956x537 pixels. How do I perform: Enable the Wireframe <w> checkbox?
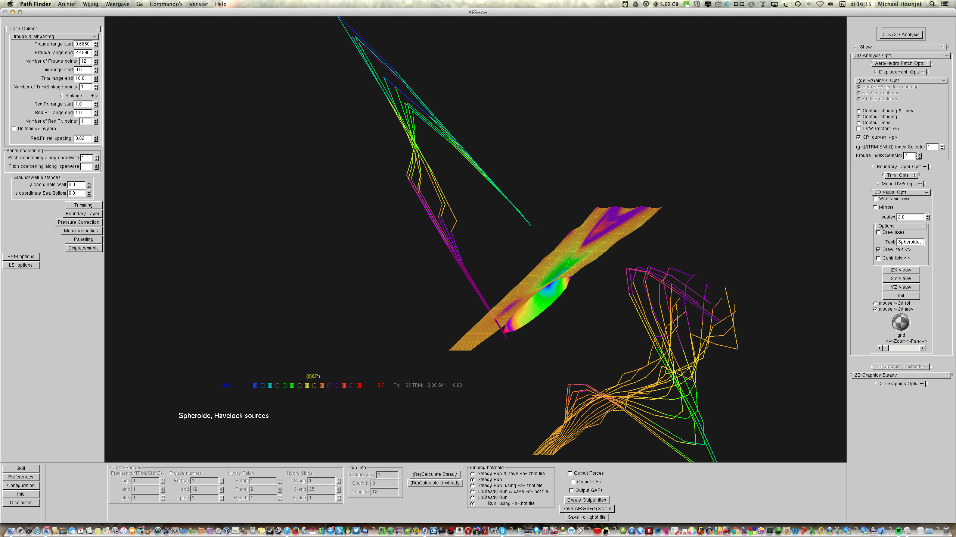[x=875, y=199]
